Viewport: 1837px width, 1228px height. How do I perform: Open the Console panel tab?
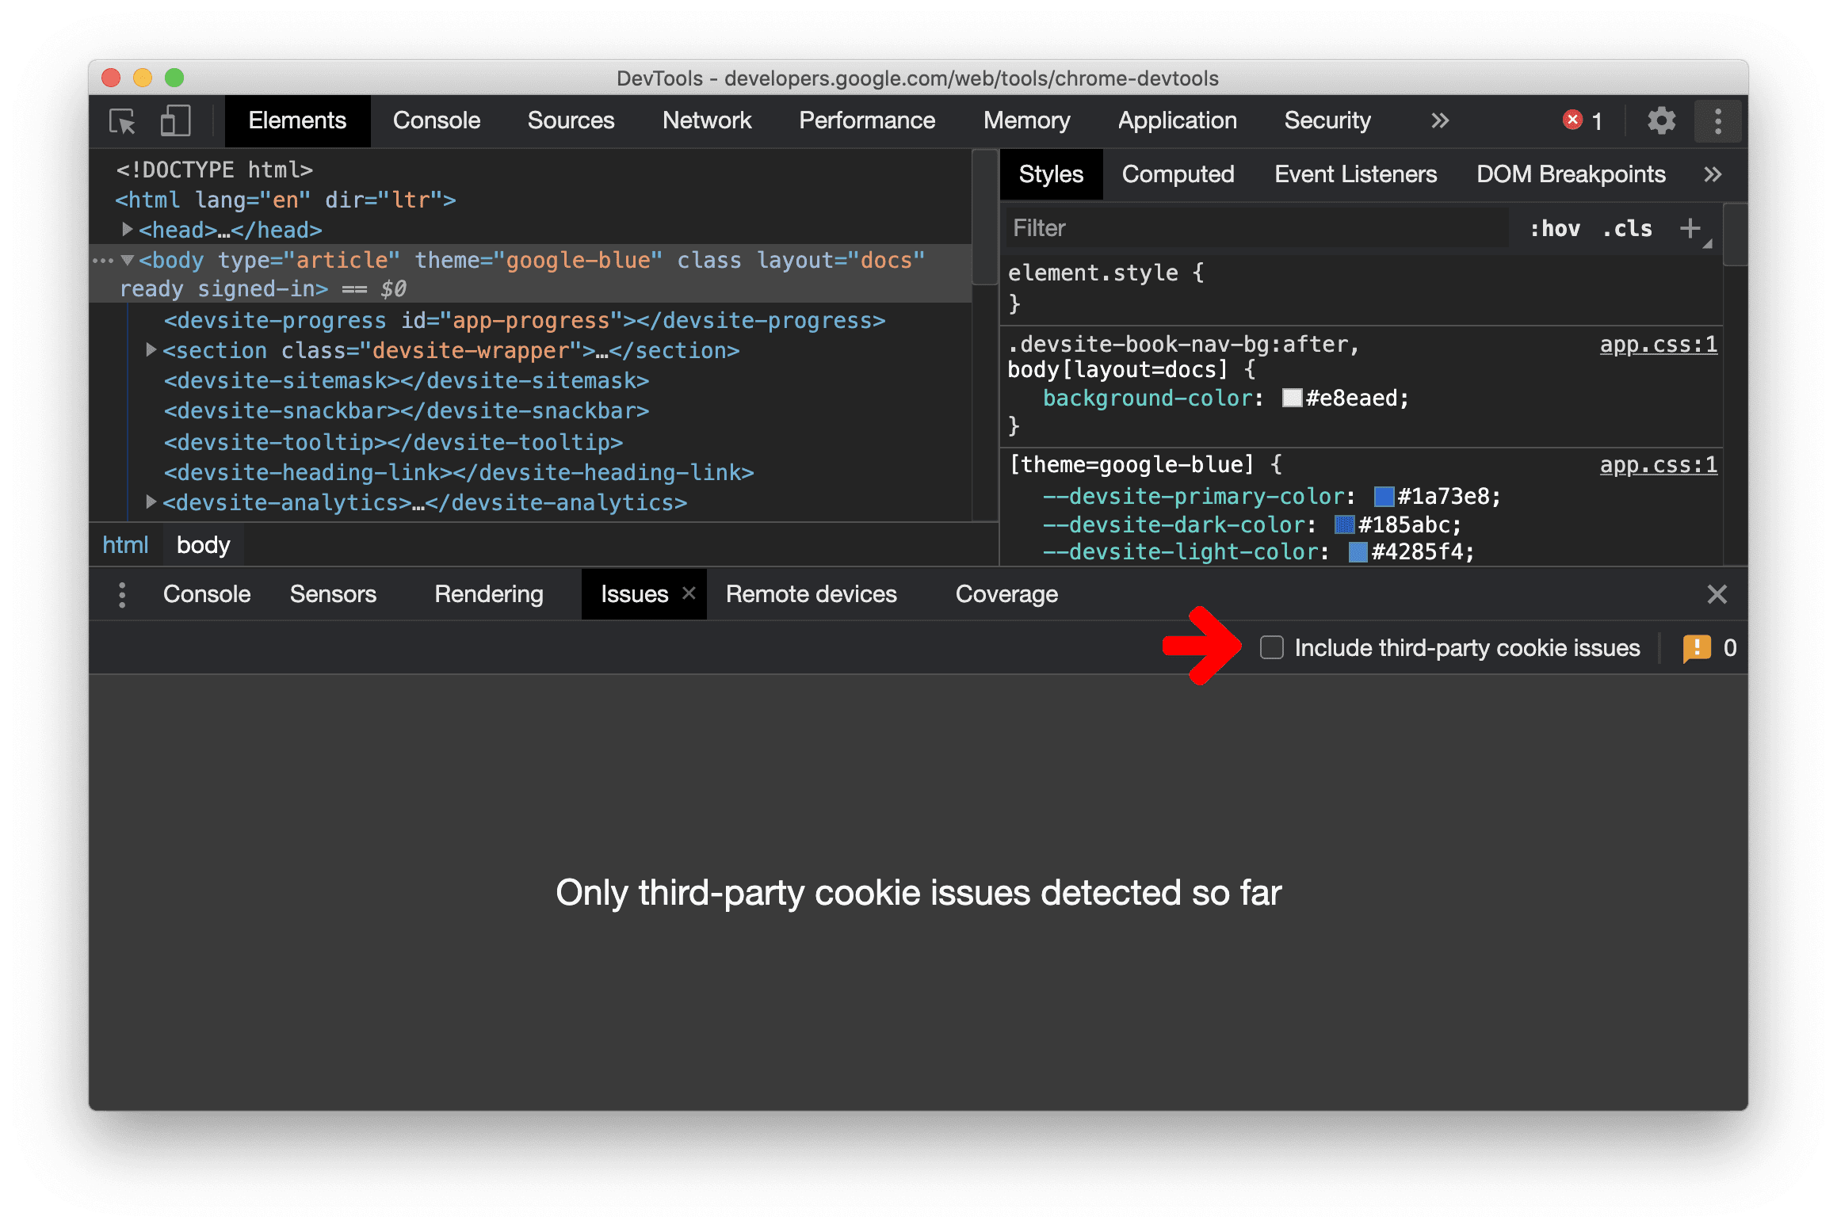(x=434, y=122)
